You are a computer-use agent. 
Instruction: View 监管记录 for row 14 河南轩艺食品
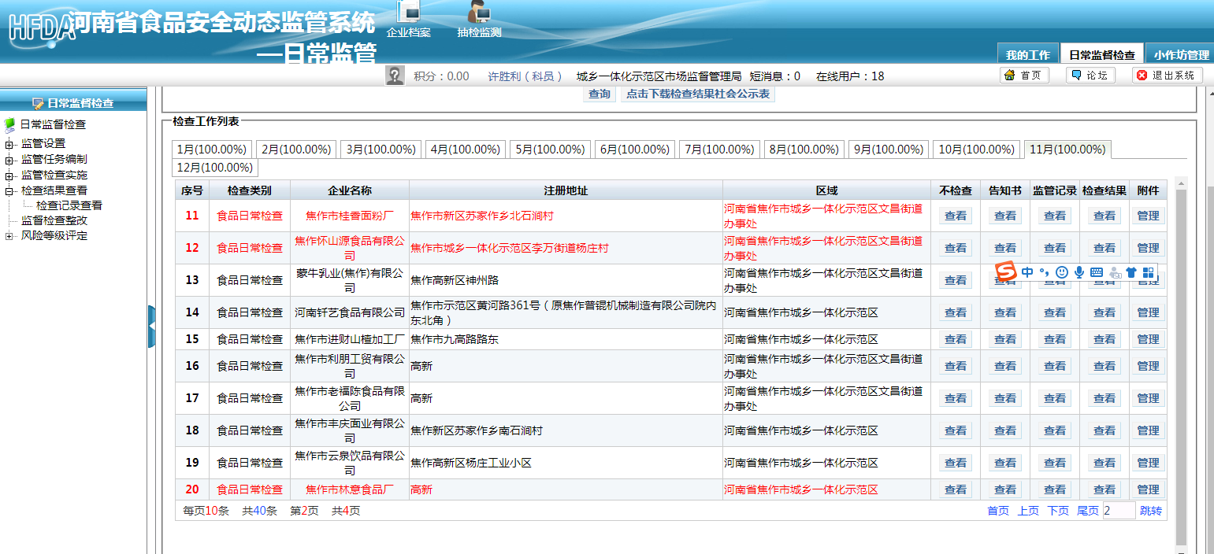(1055, 312)
